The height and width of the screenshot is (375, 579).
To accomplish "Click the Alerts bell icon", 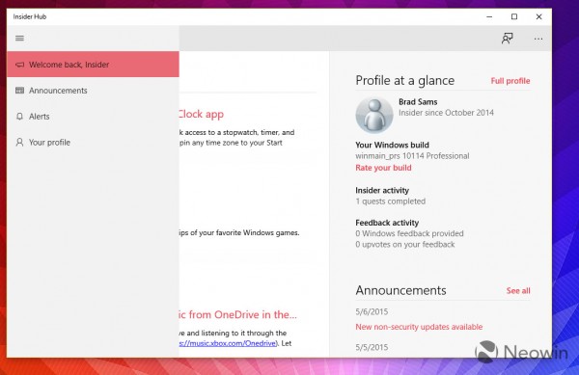I will click(x=19, y=117).
